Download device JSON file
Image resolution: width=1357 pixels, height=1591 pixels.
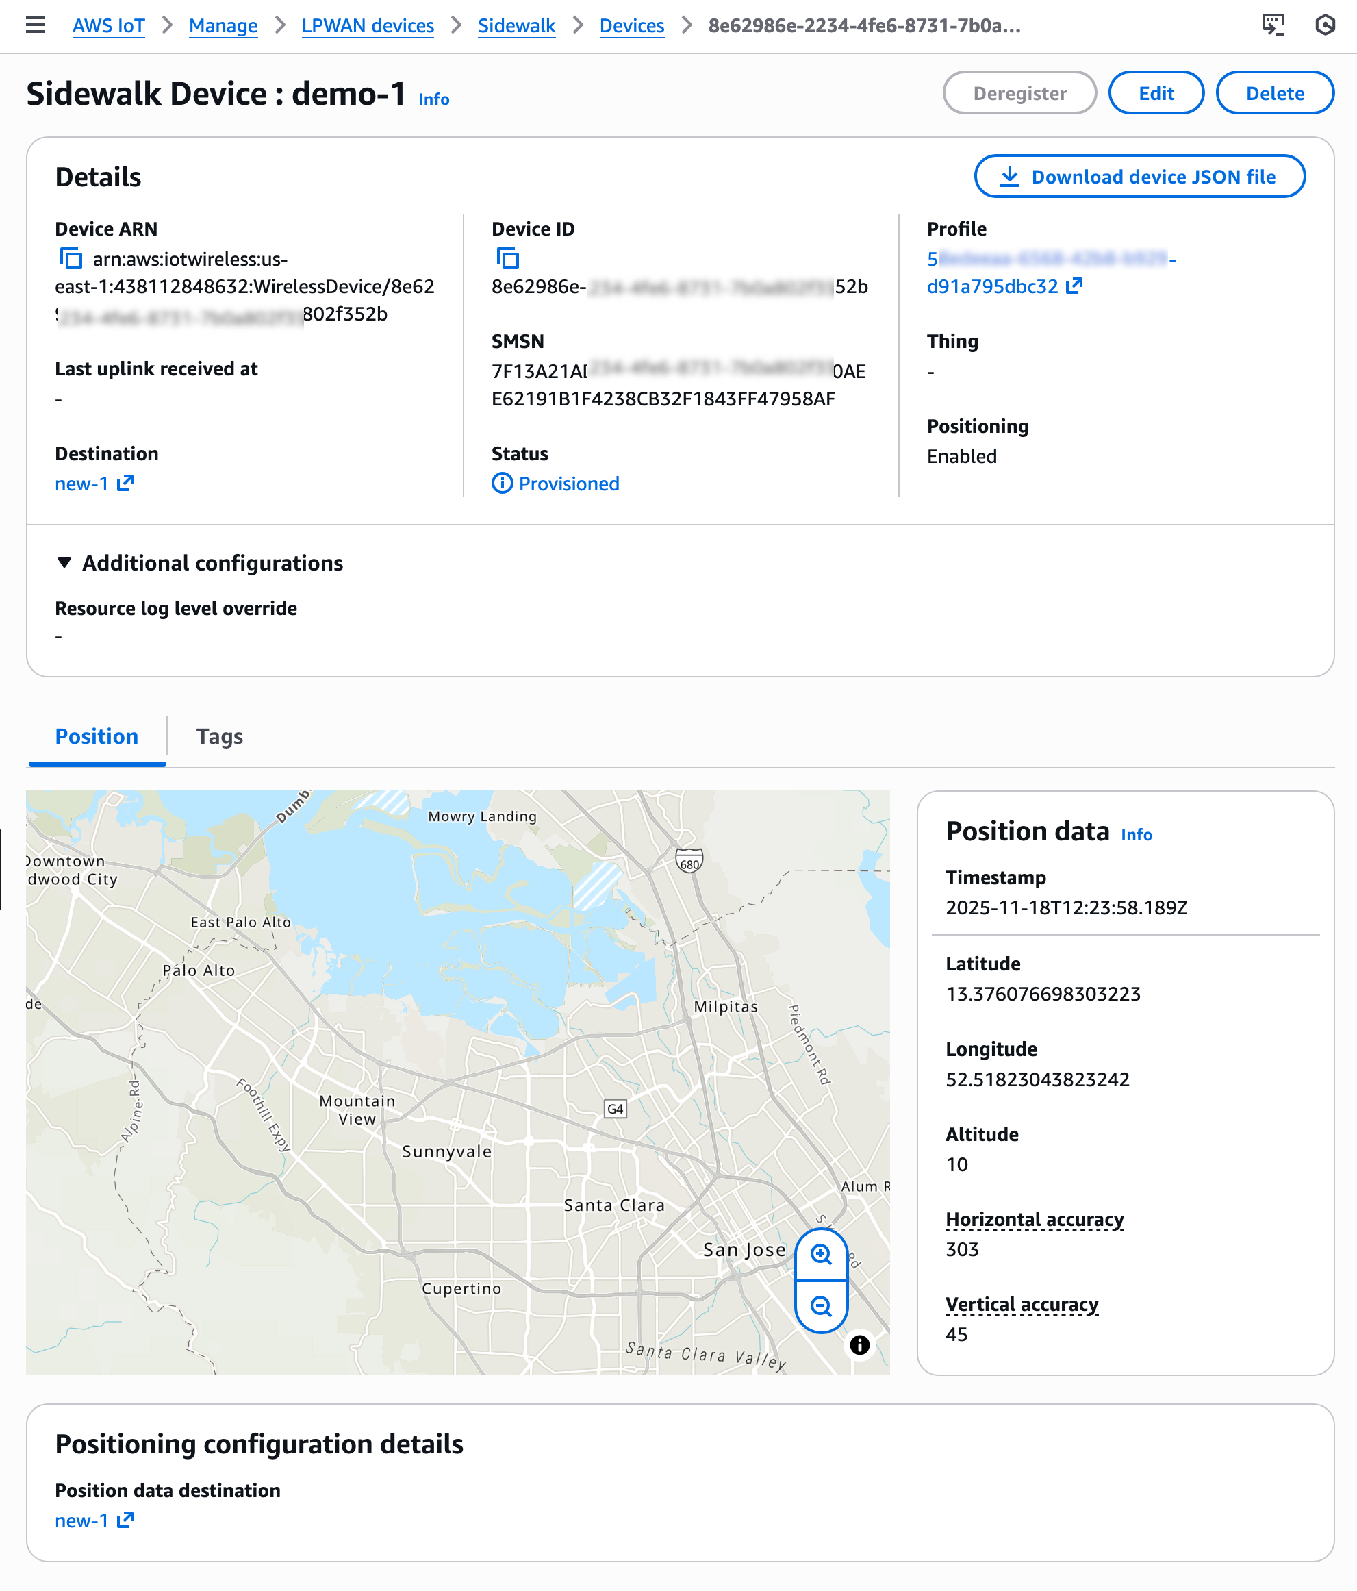(1139, 177)
